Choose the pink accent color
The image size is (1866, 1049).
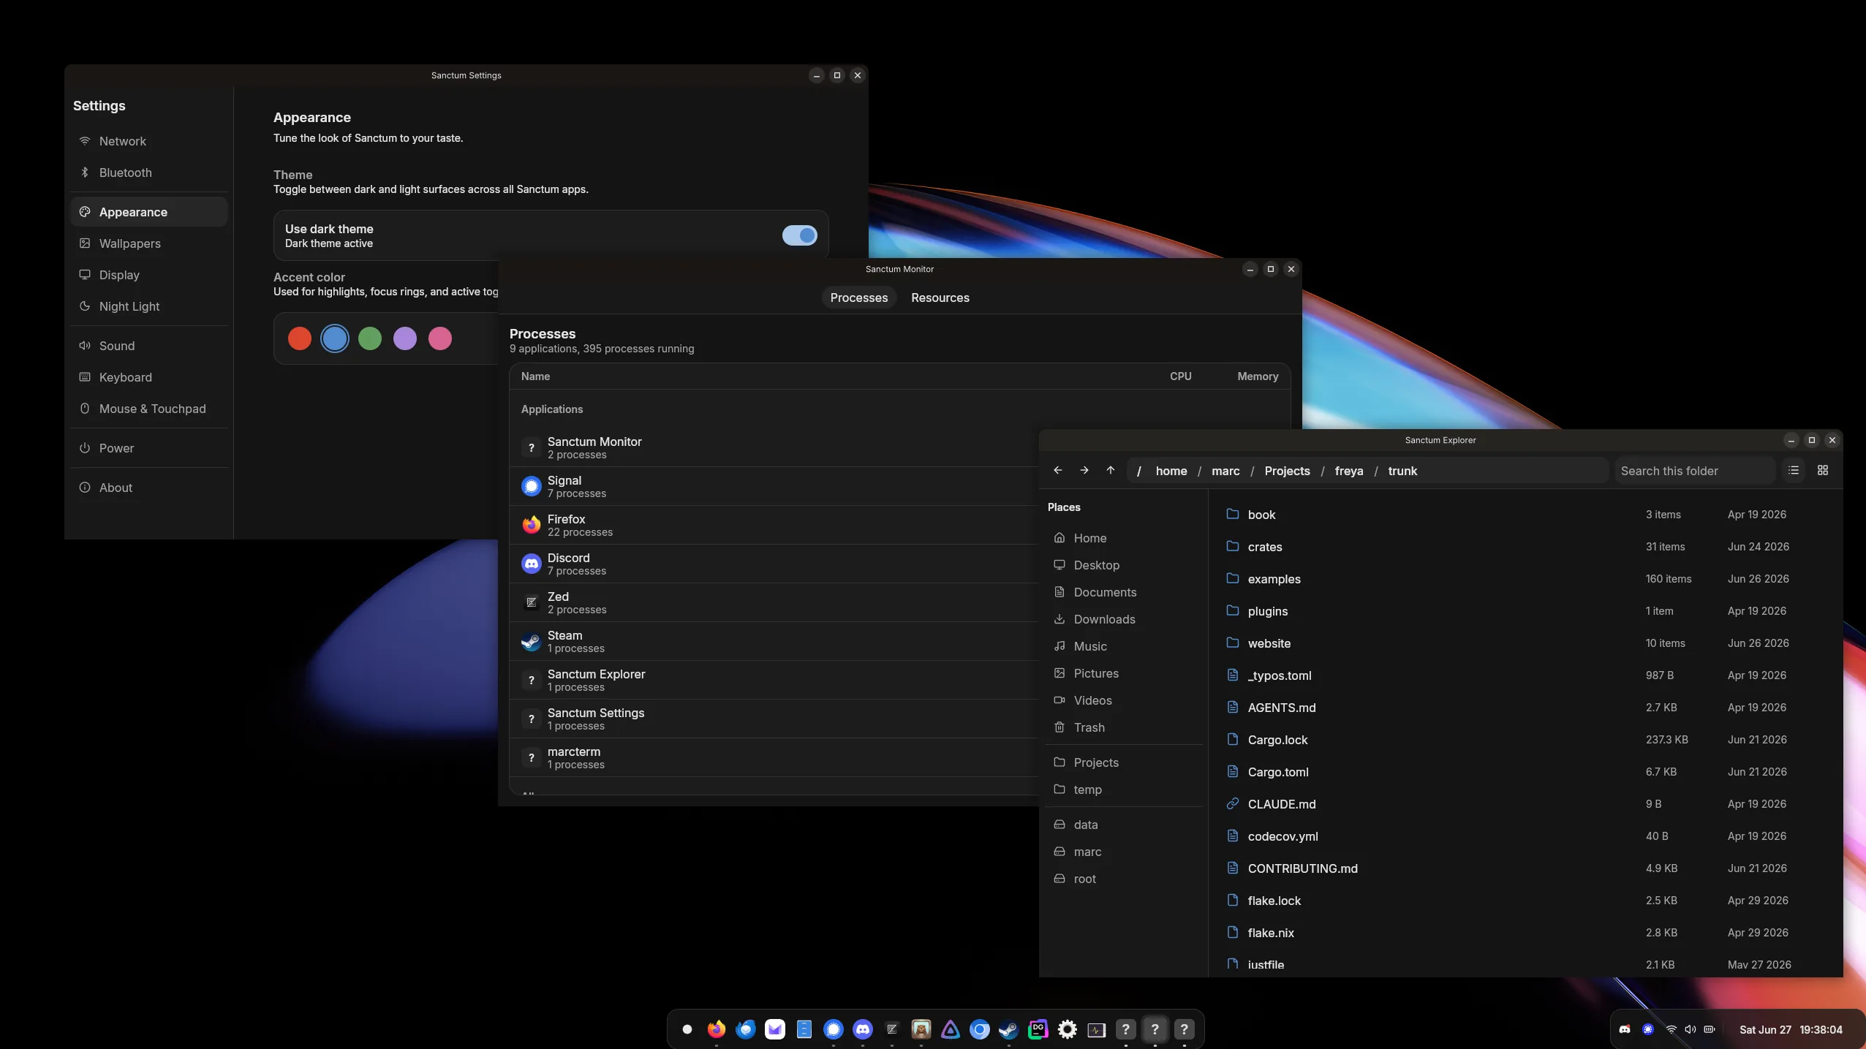click(x=439, y=338)
